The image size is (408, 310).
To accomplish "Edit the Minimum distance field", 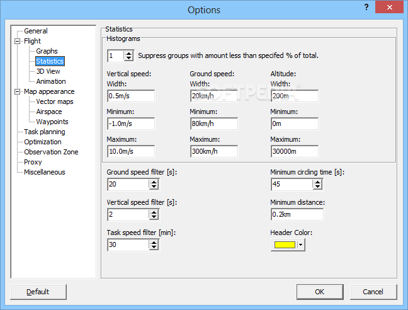I will 297,214.
